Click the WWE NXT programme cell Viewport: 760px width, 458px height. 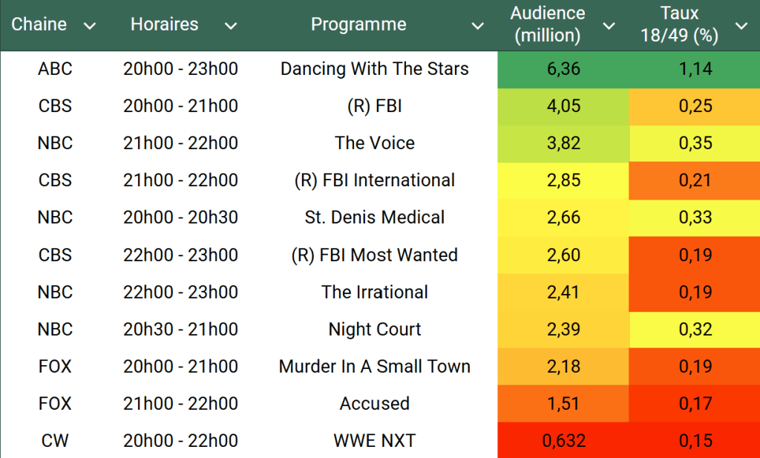(x=374, y=441)
